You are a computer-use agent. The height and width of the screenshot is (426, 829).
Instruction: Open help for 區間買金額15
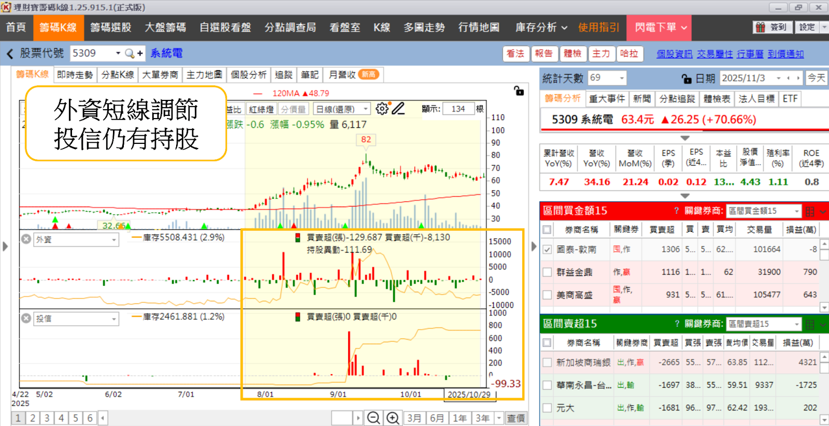click(676, 211)
